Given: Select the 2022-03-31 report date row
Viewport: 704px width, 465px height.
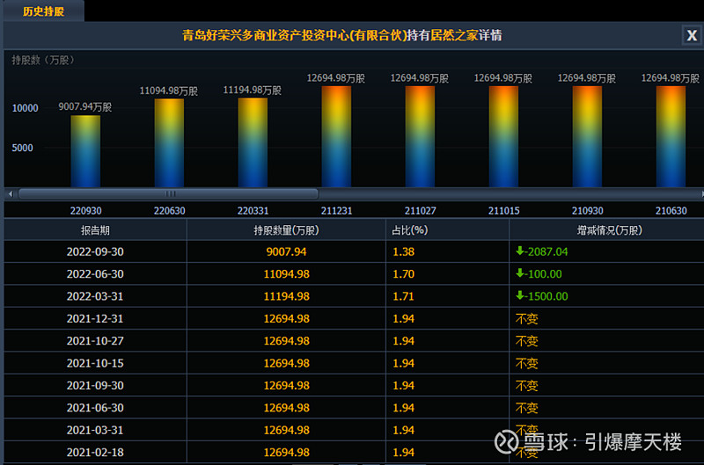Looking at the screenshot, I should pos(354,296).
